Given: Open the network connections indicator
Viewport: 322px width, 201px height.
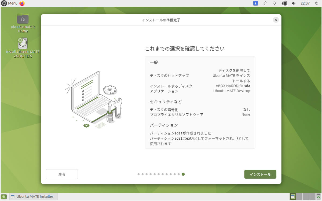Looking at the screenshot, I should click(x=265, y=3).
